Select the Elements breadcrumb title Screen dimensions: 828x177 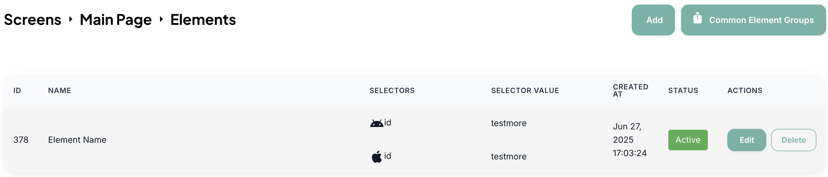click(203, 20)
